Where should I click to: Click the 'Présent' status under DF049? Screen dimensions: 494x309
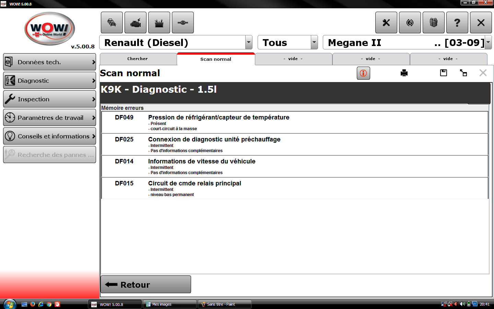(158, 124)
